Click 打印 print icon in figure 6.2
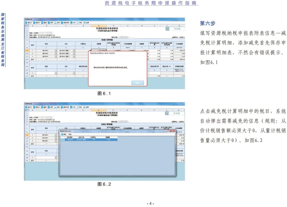287x207 pixels. pyautogui.click(x=71, y=107)
